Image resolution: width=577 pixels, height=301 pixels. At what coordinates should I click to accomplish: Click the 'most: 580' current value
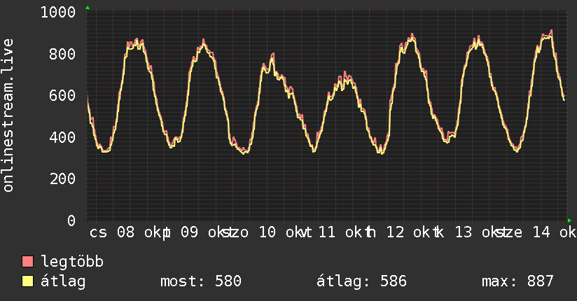(201, 281)
